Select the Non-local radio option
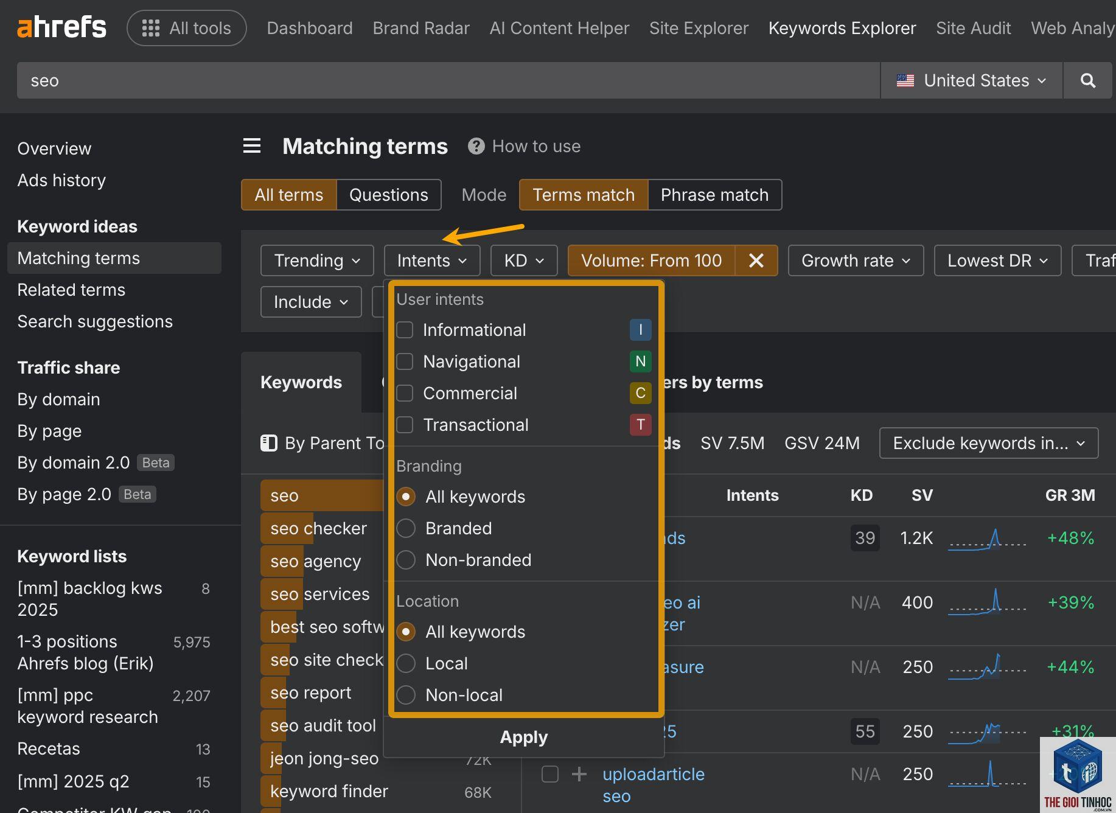The width and height of the screenshot is (1116, 813). coord(406,695)
